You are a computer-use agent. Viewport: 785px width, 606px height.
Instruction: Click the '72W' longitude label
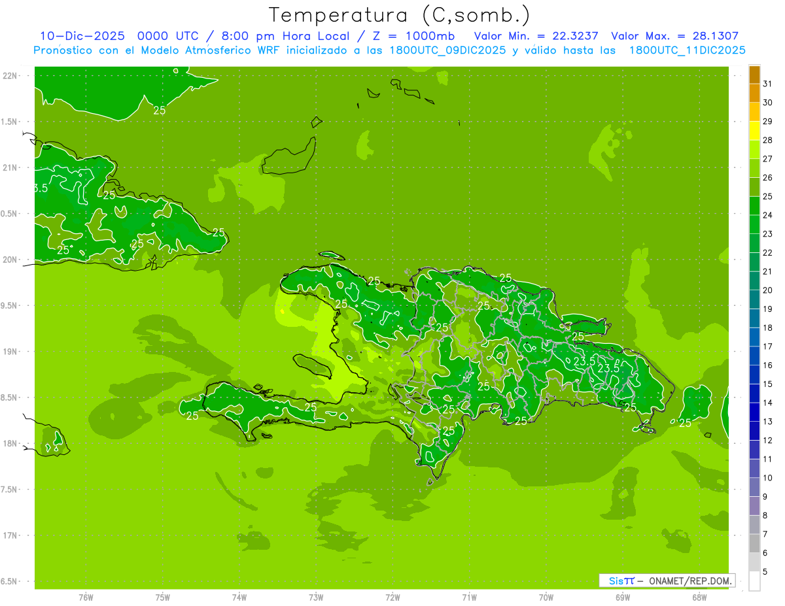(392, 597)
